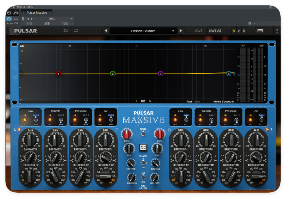
Task: Click the Infinite Spectrum option
Action: (223, 102)
